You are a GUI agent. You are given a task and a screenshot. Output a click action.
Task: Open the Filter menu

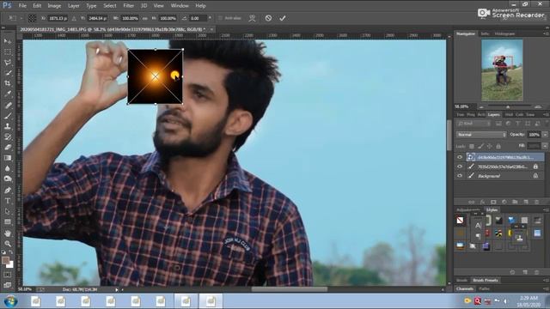128,6
